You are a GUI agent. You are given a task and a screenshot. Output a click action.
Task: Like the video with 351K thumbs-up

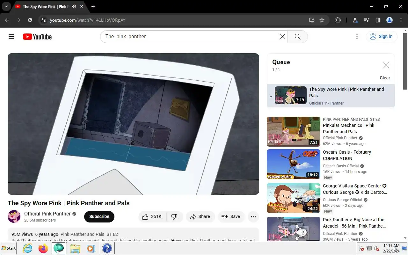click(x=152, y=217)
